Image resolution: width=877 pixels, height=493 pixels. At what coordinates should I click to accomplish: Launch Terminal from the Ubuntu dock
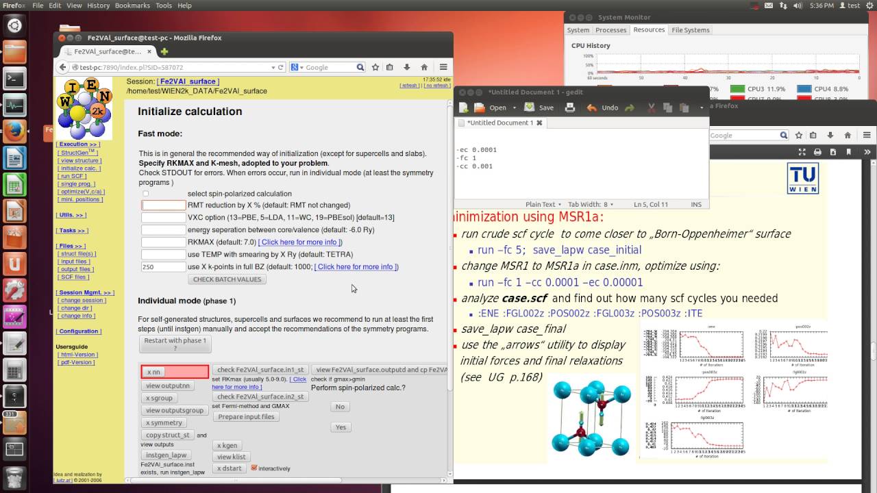coord(14,79)
